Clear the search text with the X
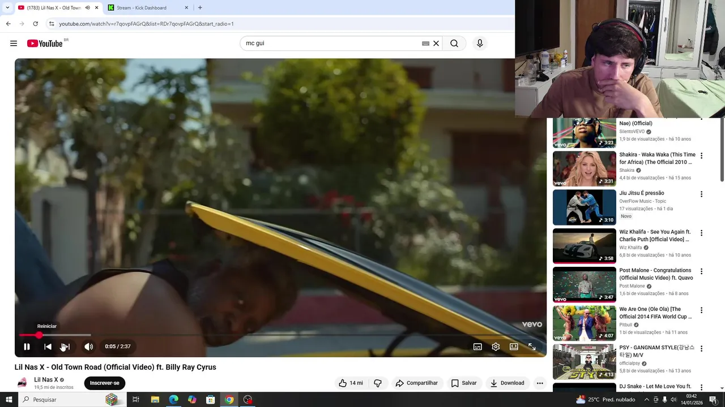 click(x=436, y=44)
